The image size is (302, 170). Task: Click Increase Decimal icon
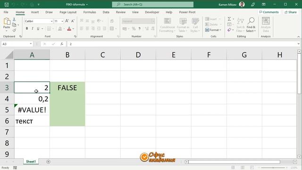(x=147, y=29)
